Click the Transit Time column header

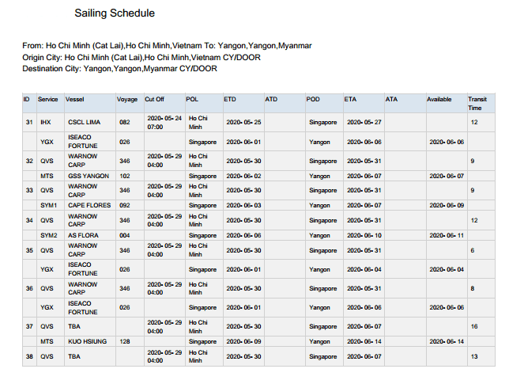pos(476,103)
